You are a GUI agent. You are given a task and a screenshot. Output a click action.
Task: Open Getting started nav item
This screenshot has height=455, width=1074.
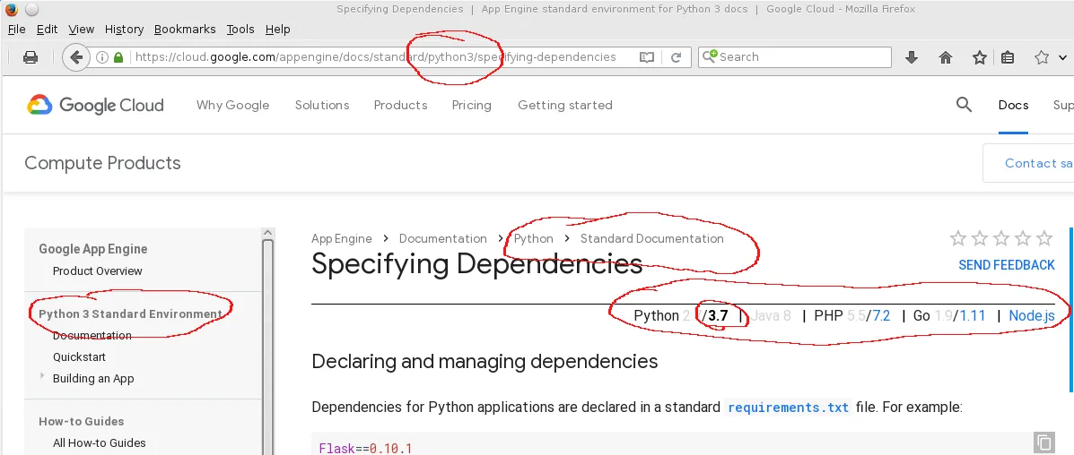pyautogui.click(x=565, y=105)
